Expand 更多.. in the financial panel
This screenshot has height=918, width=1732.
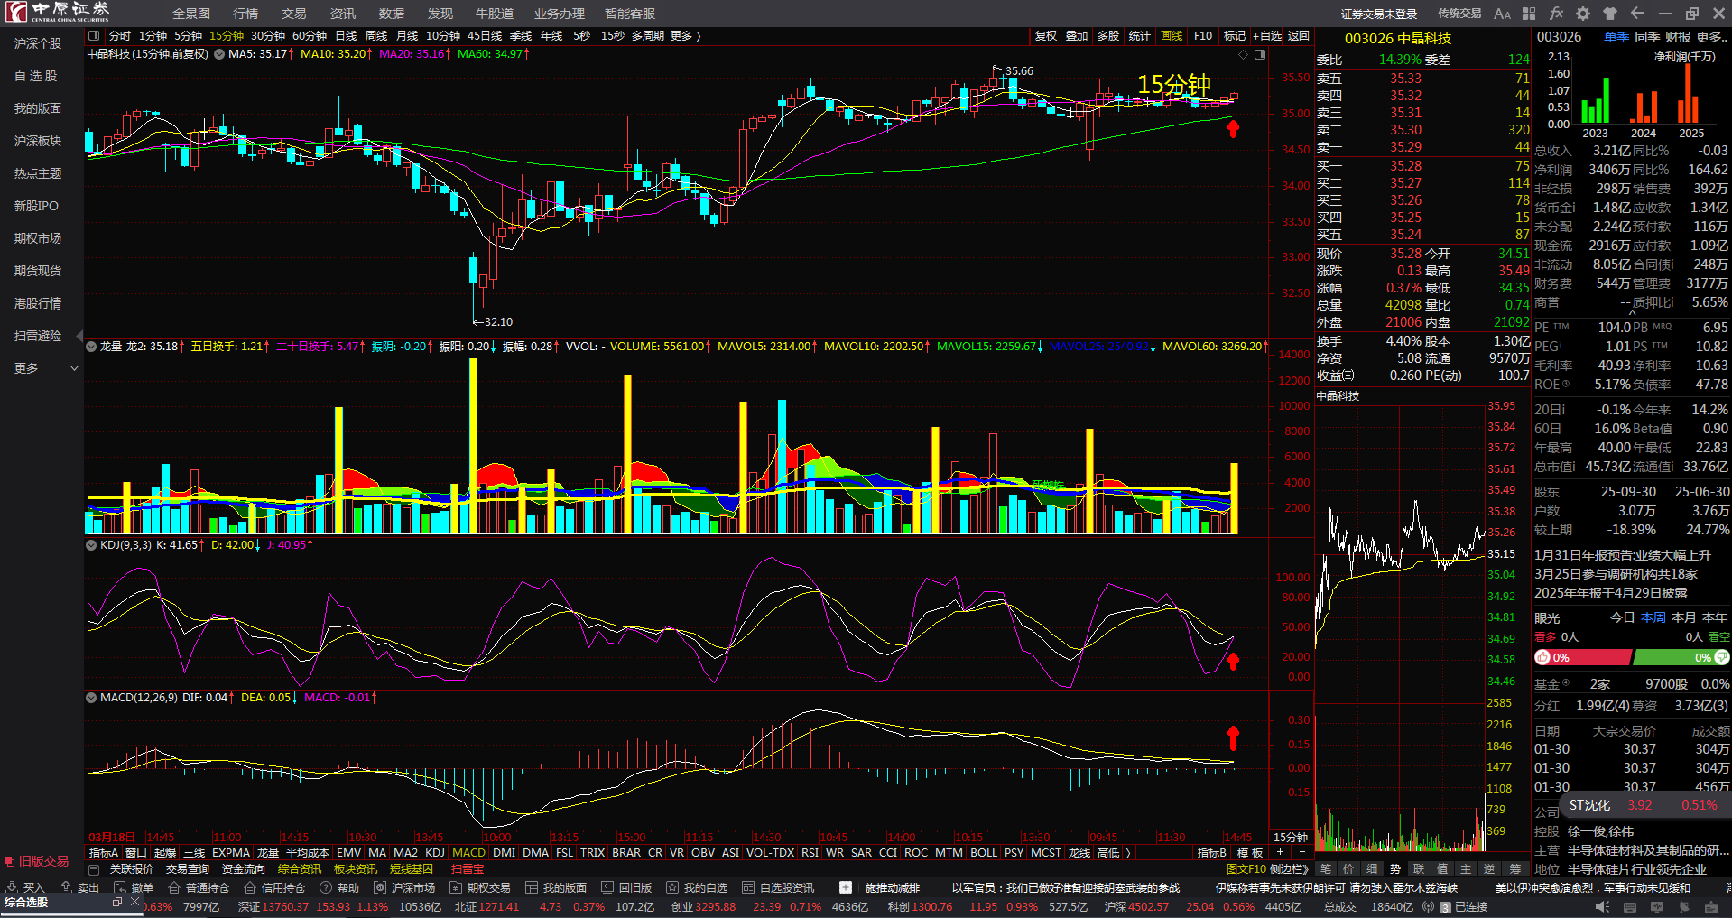1711,37
